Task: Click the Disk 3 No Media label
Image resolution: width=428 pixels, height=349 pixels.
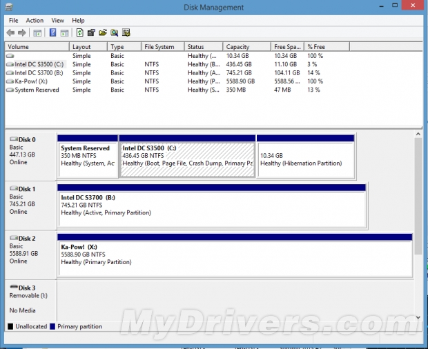Action: [22, 310]
